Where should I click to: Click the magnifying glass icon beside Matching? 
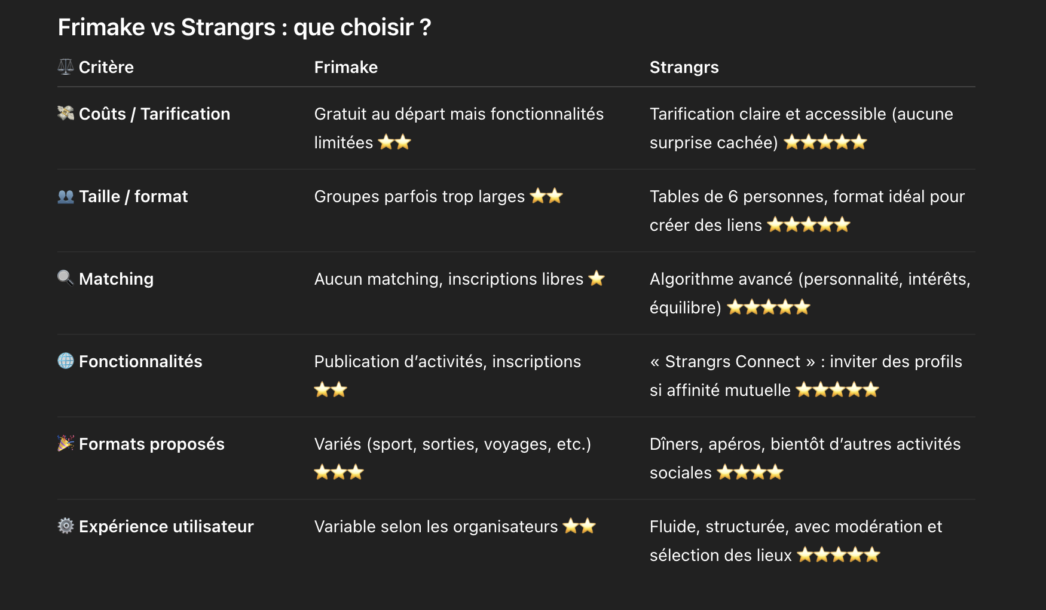(x=65, y=278)
